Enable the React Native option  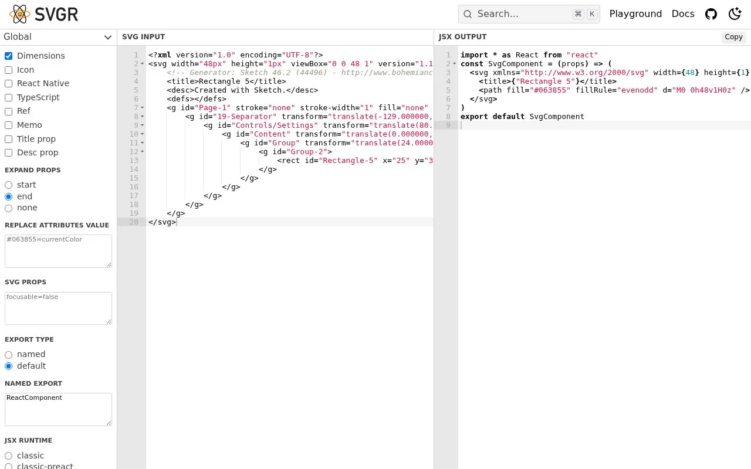click(x=8, y=83)
